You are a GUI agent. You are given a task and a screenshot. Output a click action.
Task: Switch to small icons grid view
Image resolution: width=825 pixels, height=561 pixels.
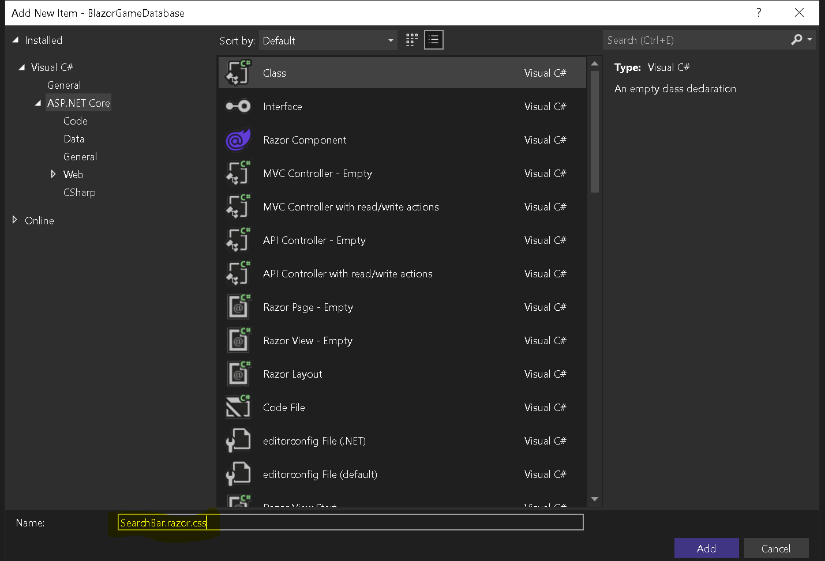coord(412,40)
